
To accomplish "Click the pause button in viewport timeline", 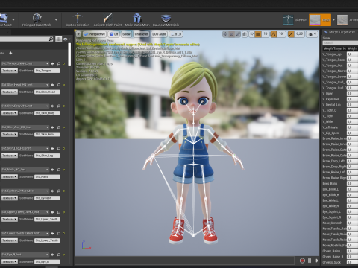I will pos(310,261).
